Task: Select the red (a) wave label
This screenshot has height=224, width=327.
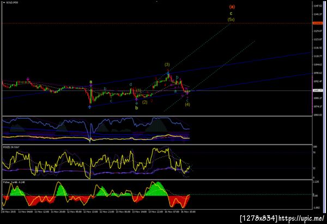Action: pos(232,7)
